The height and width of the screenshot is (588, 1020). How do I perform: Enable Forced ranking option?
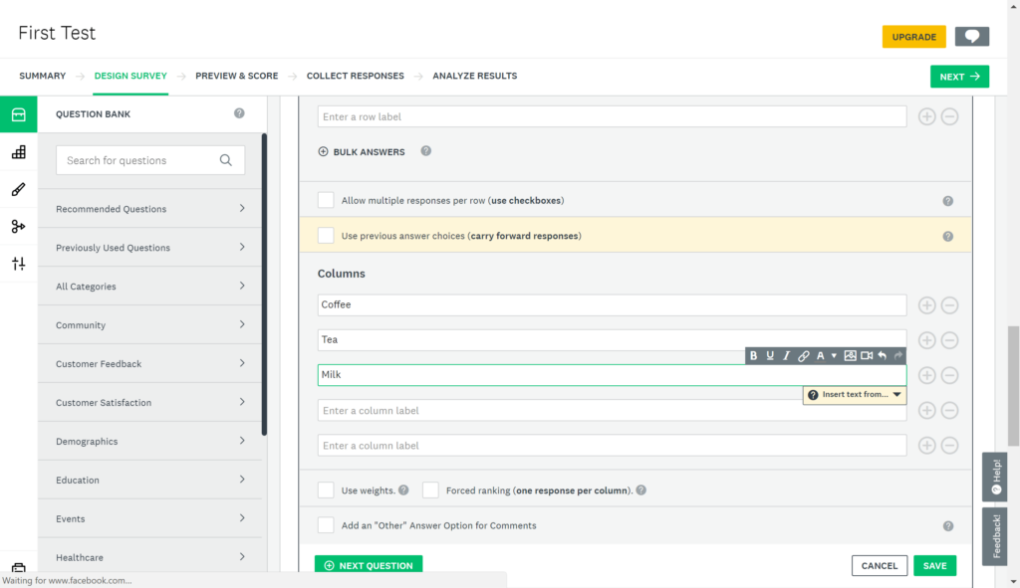coord(430,490)
